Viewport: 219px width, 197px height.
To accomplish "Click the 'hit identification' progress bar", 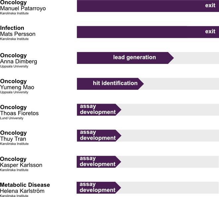I will pyautogui.click(x=115, y=83).
